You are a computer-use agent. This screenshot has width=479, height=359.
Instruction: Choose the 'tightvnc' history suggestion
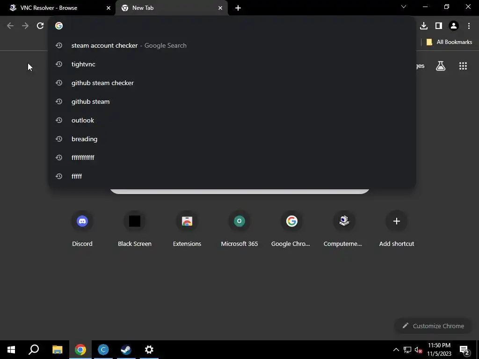(x=232, y=64)
